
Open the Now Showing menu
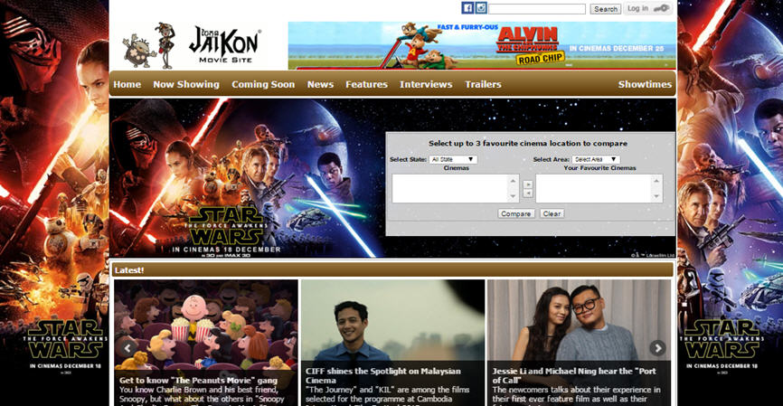[x=186, y=84]
